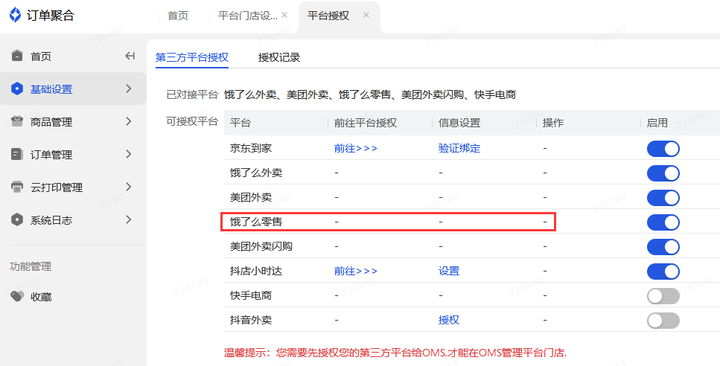Close the 平台门店设... tab
Viewport: 720px width, 366px height.
coord(284,15)
